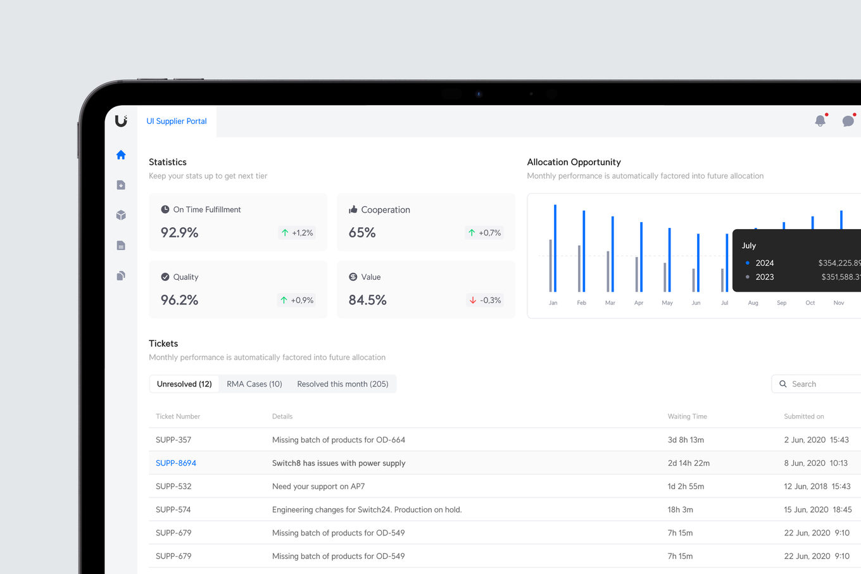Open the Home icon in the sidebar

pos(121,154)
